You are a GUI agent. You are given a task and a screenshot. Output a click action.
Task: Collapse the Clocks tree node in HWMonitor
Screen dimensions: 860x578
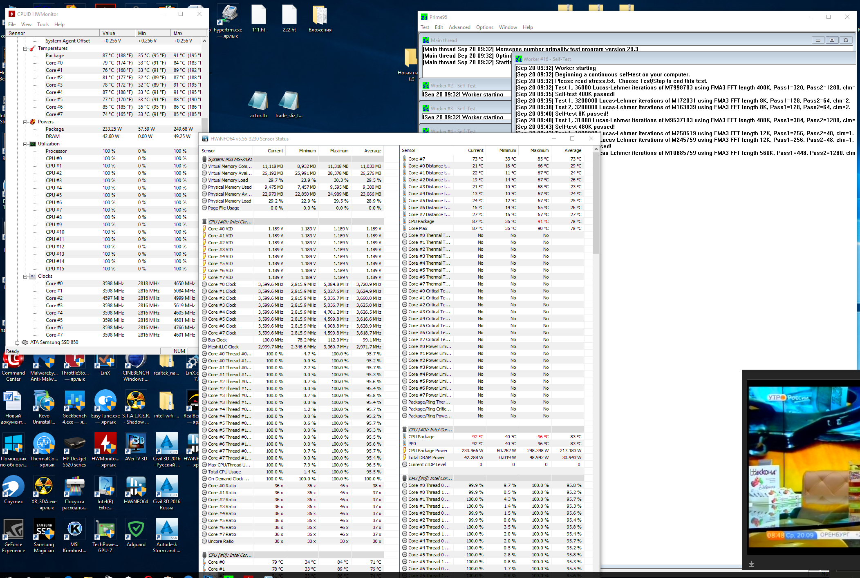coord(25,277)
